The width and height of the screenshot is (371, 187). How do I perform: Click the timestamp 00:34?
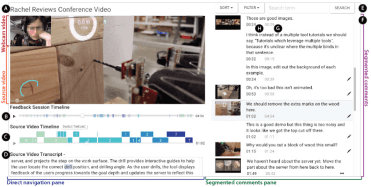(251, 79)
